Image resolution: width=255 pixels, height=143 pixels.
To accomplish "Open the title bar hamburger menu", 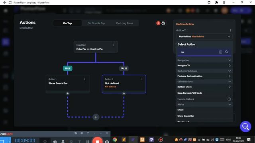I will coord(224,2).
